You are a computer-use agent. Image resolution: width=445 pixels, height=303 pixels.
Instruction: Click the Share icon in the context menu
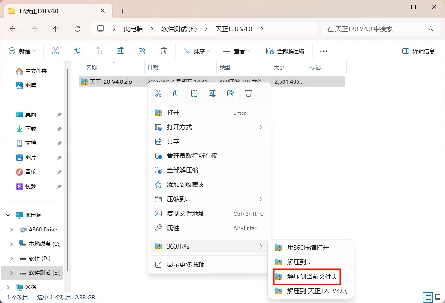tap(230, 93)
